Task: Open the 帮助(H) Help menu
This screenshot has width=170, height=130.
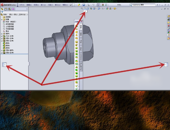Action: [65, 5]
